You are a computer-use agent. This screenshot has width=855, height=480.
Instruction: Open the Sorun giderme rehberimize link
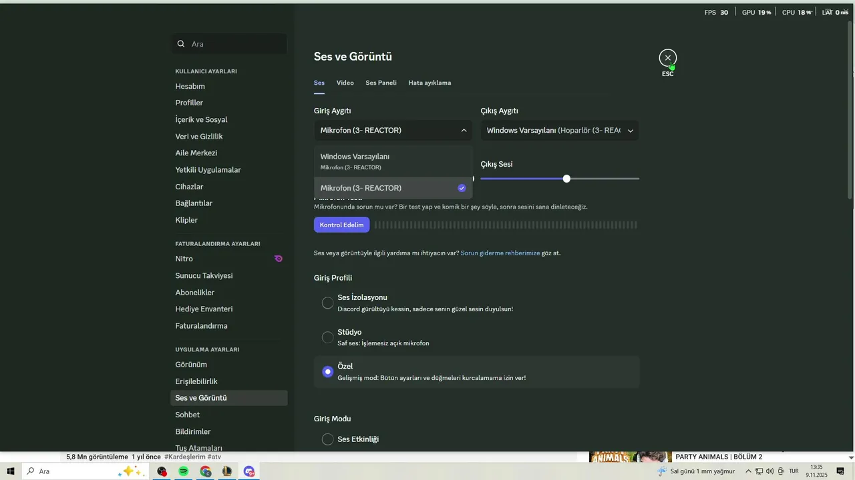500,253
